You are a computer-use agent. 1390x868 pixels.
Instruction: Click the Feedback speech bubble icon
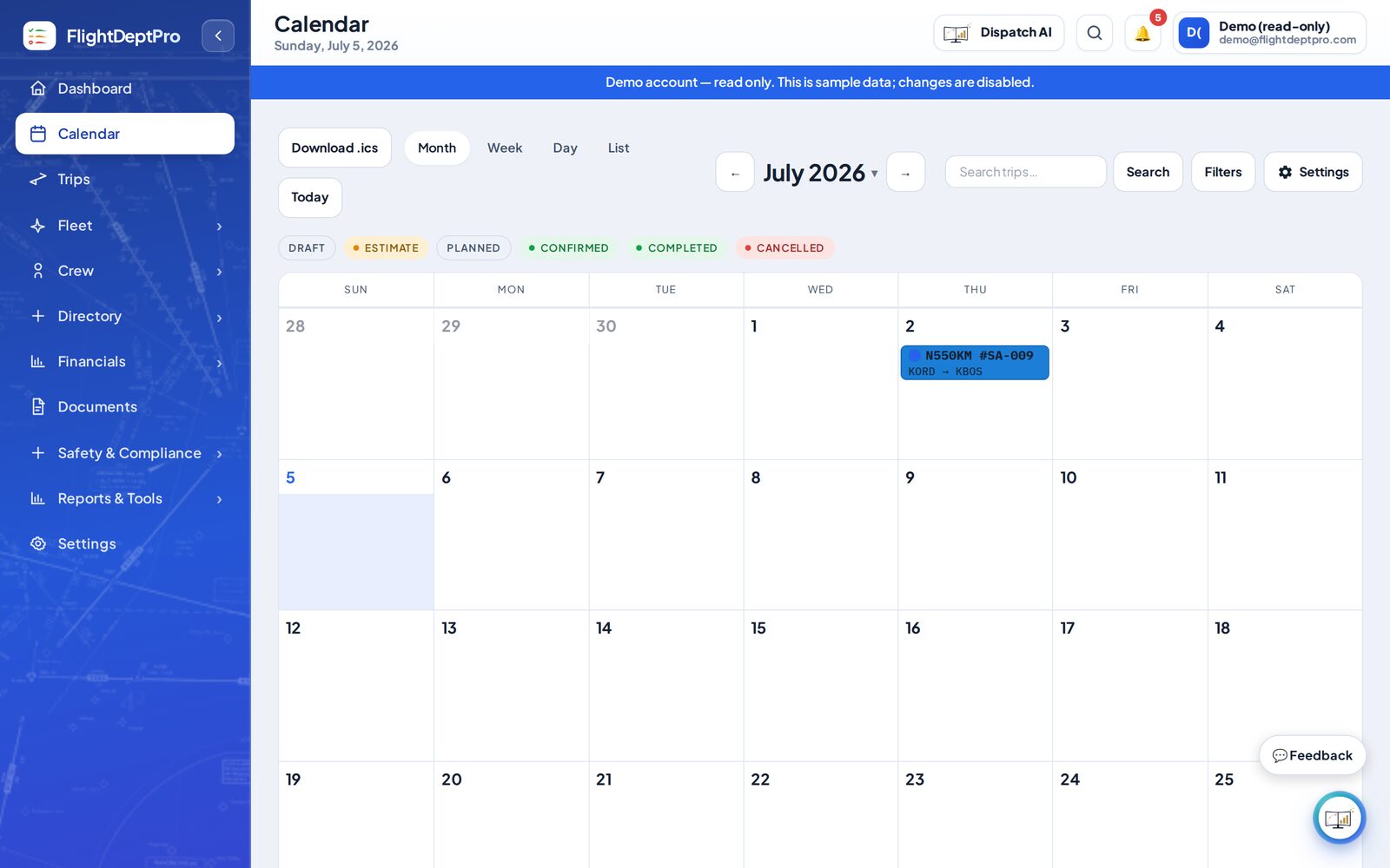[1280, 756]
